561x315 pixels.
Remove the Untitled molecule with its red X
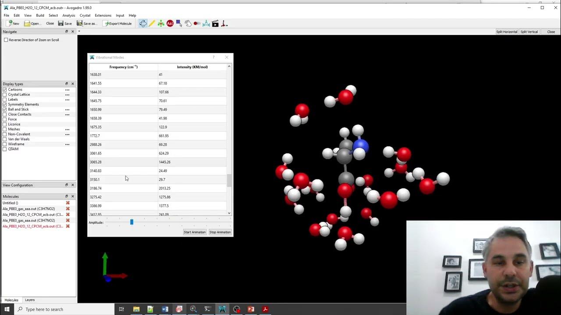click(x=68, y=203)
